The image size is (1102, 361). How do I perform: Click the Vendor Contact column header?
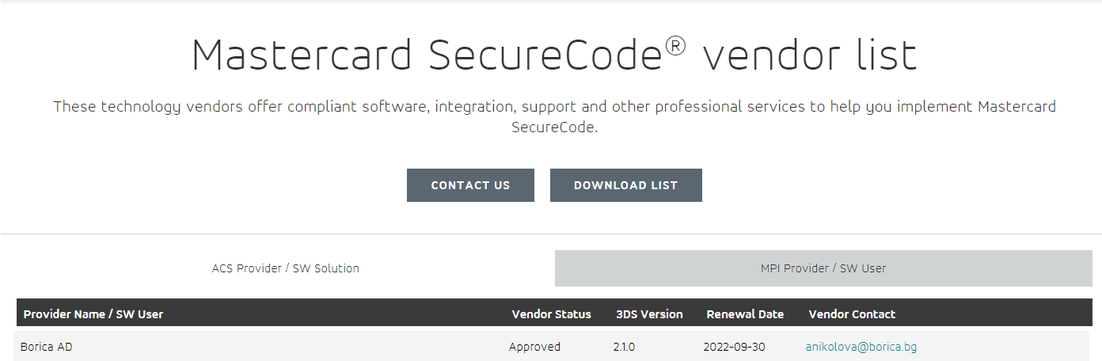(x=852, y=314)
